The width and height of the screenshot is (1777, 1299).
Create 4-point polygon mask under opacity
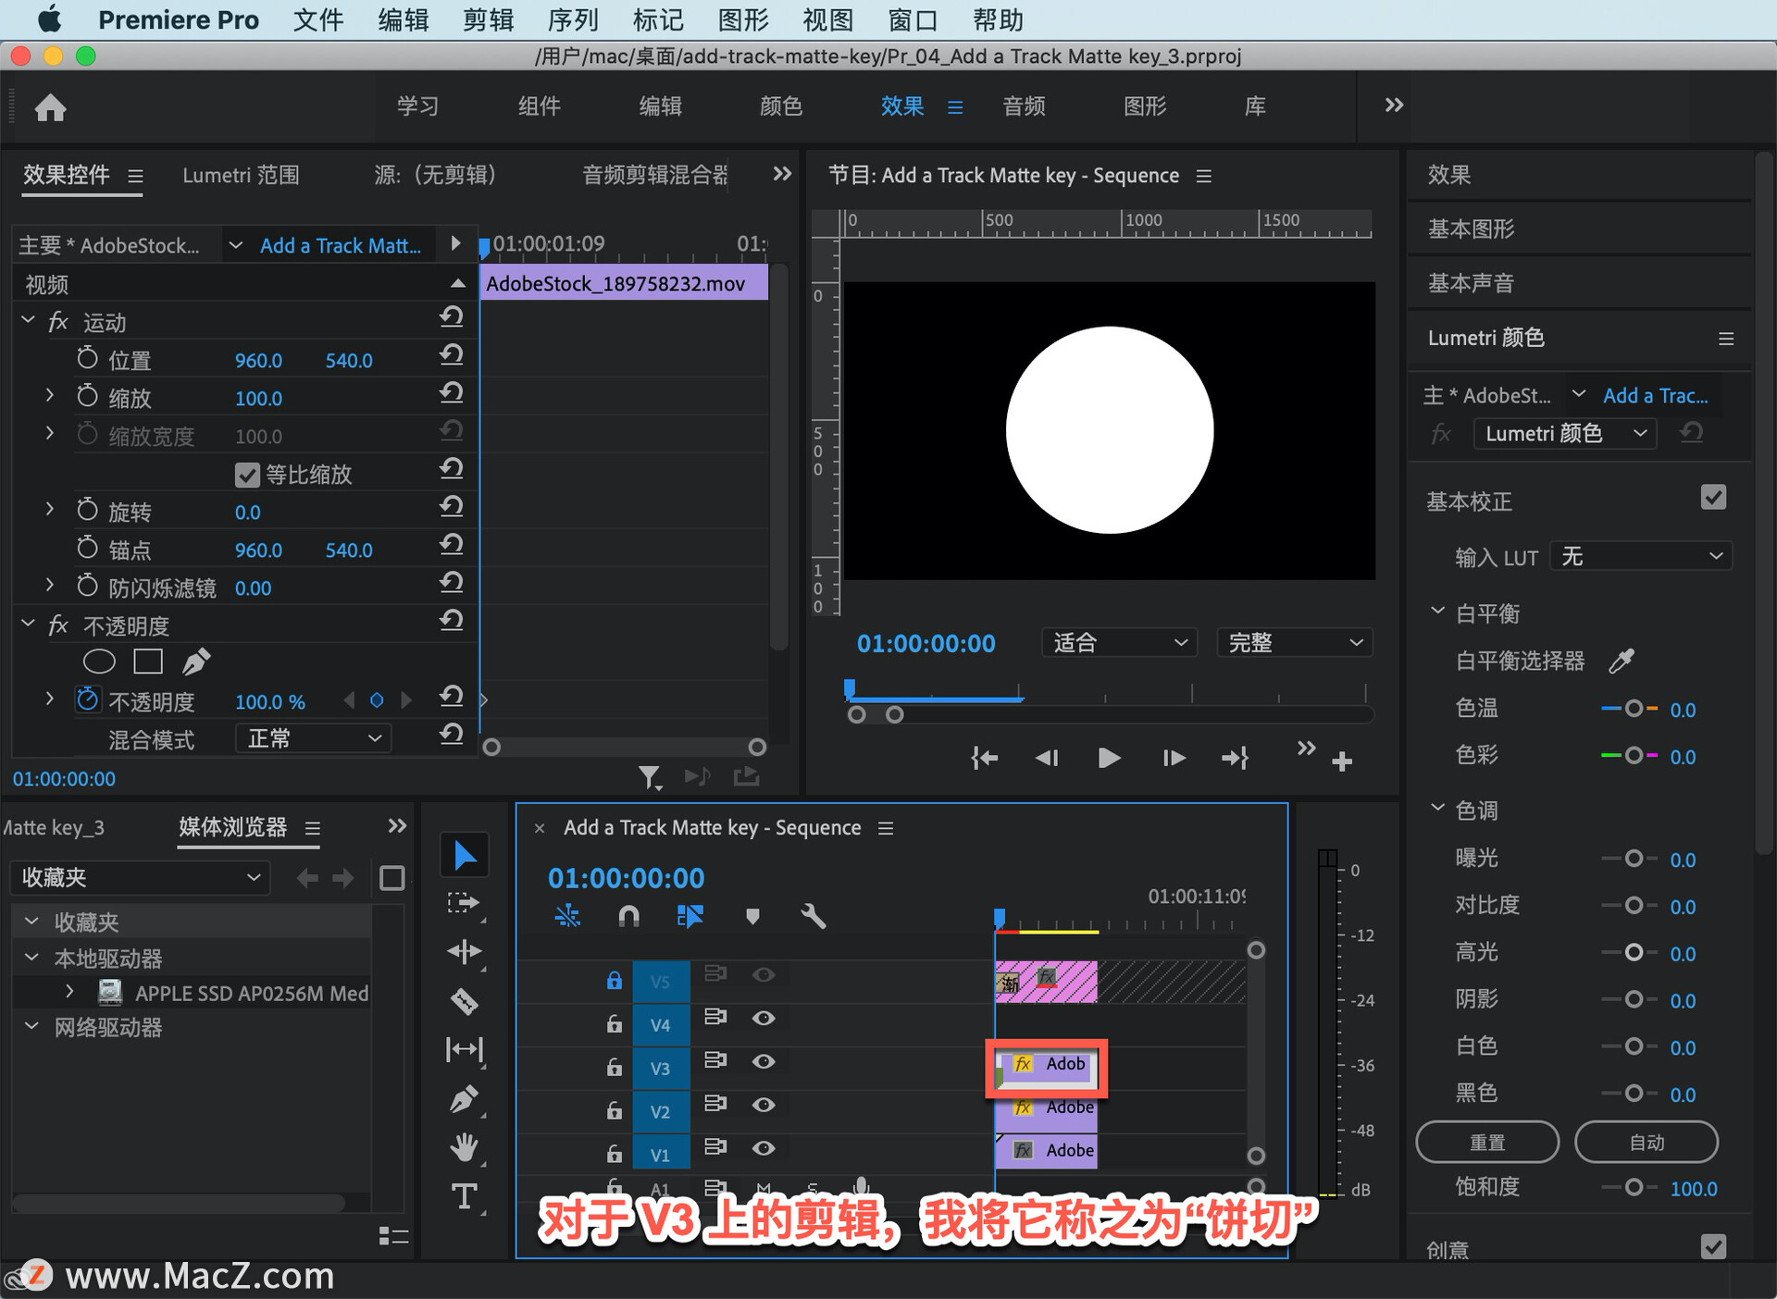tap(148, 662)
